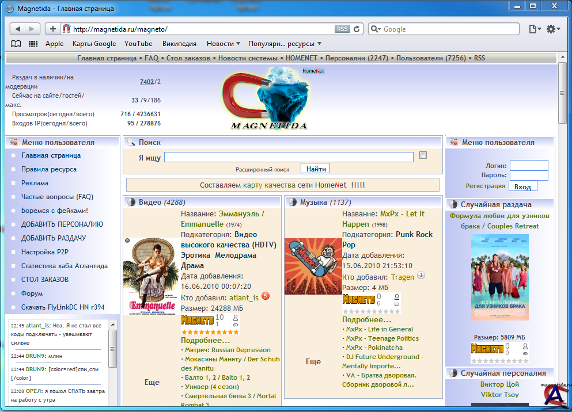
Task: Click the browser Forward arrow button
Action: tap(32, 29)
